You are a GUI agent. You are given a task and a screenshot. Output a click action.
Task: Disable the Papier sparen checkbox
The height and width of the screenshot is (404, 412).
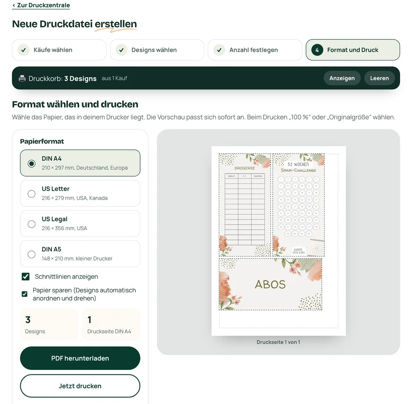[x=24, y=294]
